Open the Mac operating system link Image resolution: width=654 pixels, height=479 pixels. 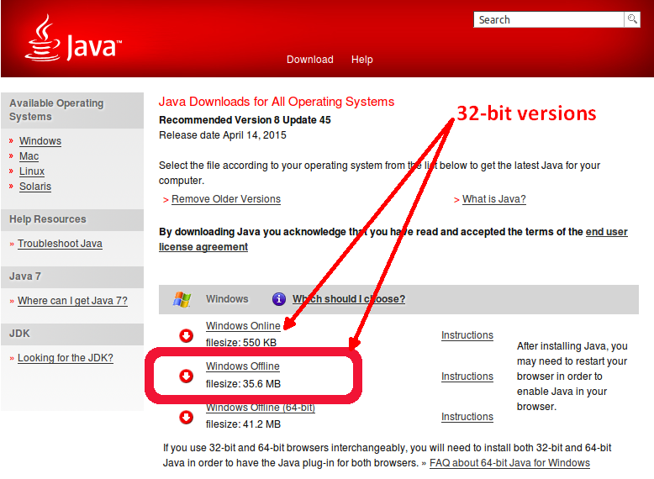click(x=29, y=156)
